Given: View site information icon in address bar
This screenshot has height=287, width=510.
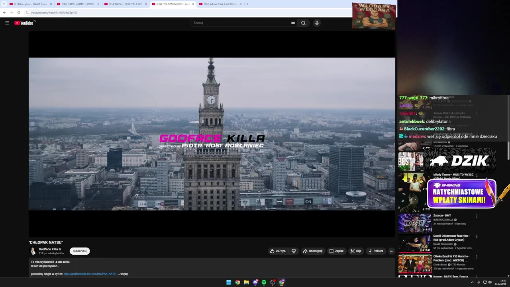Looking at the screenshot, I should (x=27, y=12).
